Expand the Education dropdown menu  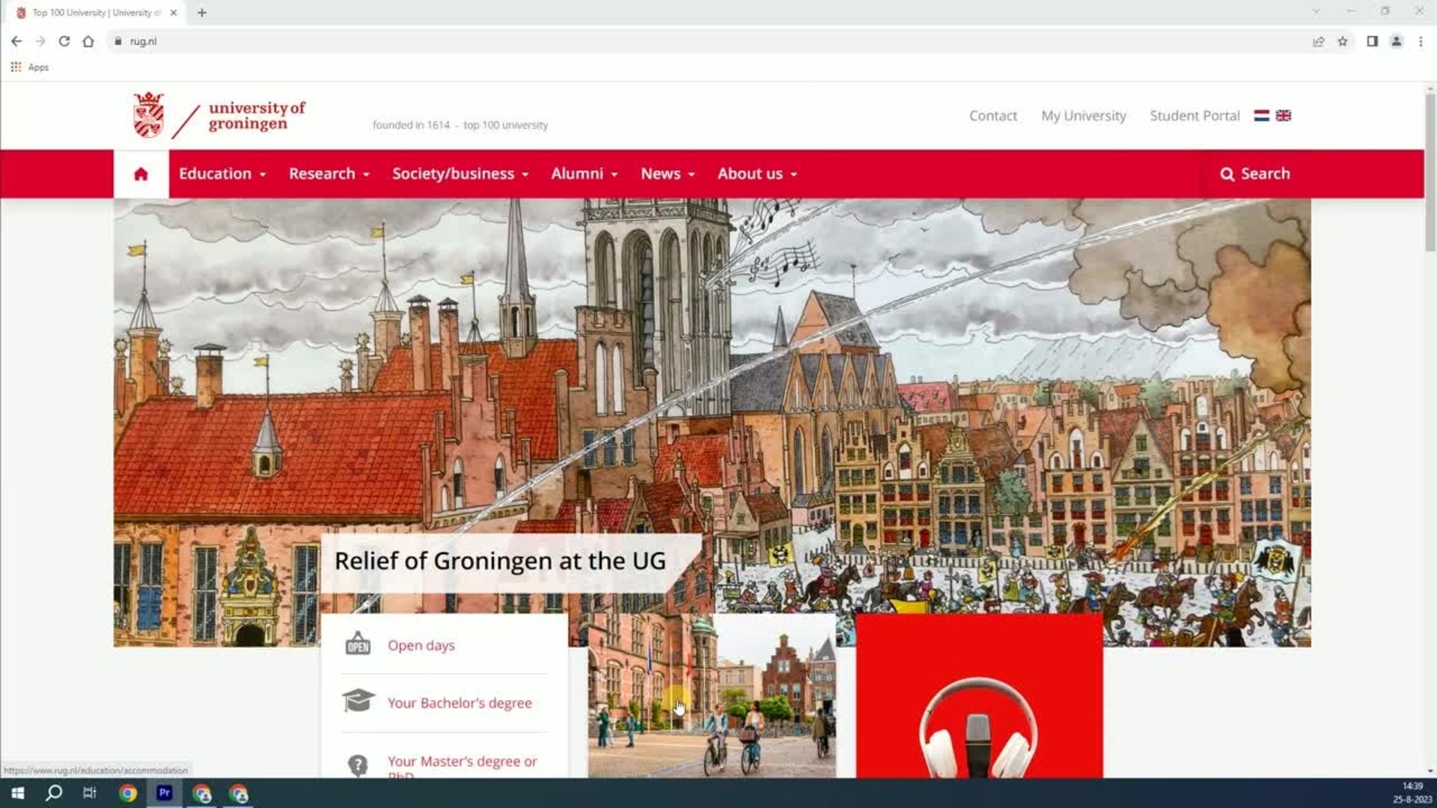(222, 174)
